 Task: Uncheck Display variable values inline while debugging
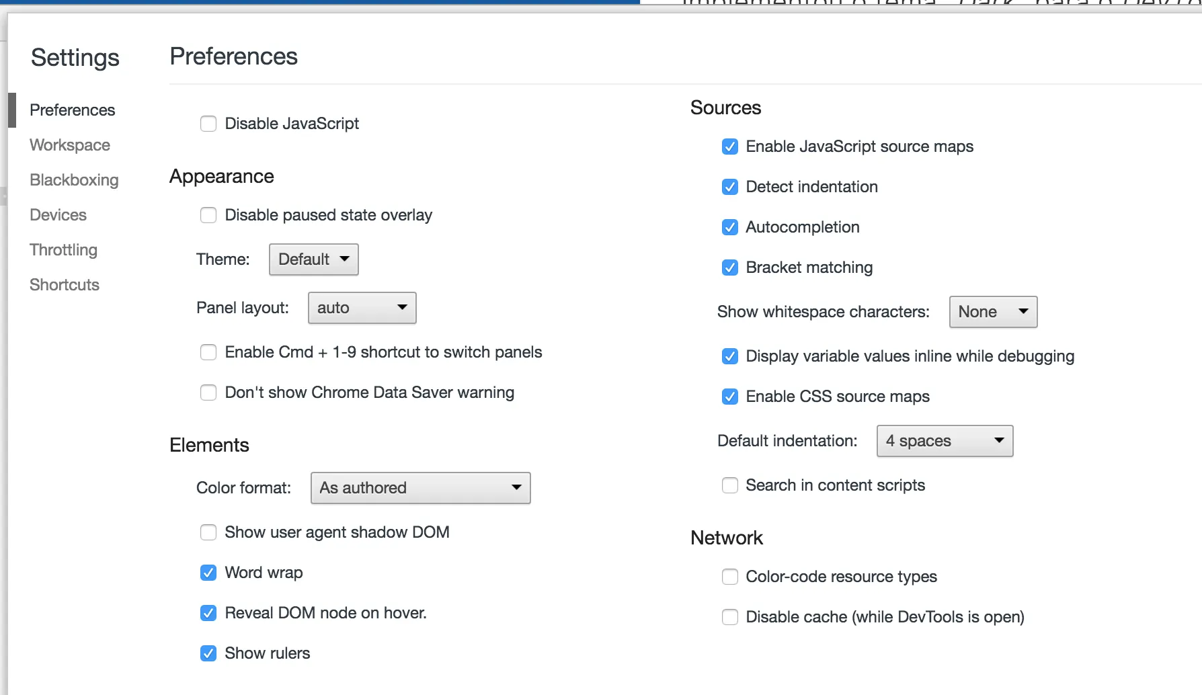[730, 356]
